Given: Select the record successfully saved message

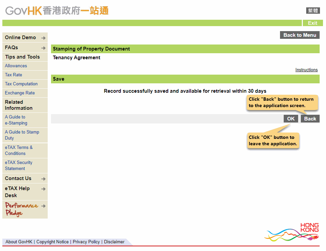Looking at the screenshot, I should (185, 91).
